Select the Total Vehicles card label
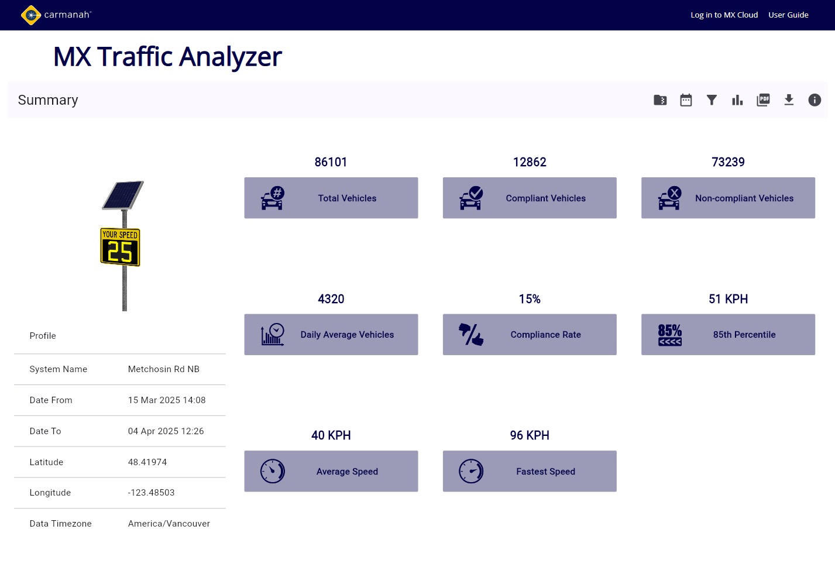This screenshot has width=835, height=567. [347, 198]
